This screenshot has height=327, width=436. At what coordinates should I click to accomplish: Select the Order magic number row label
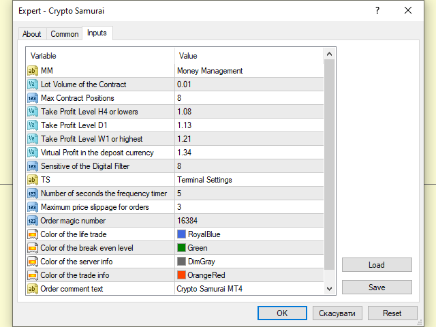[x=73, y=221]
